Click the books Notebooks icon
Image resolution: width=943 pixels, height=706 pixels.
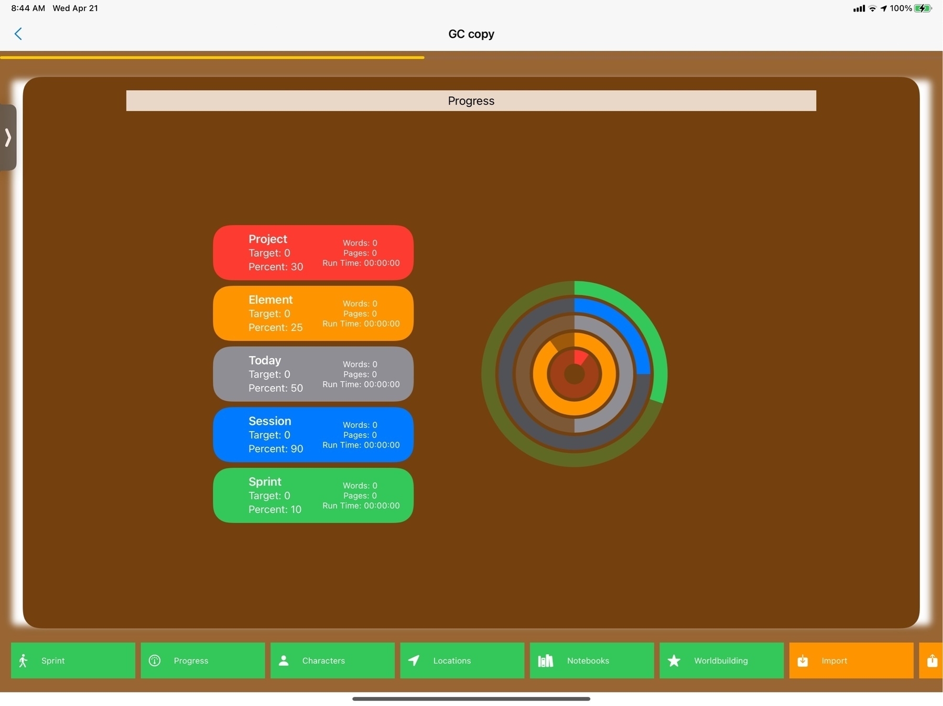[545, 660]
